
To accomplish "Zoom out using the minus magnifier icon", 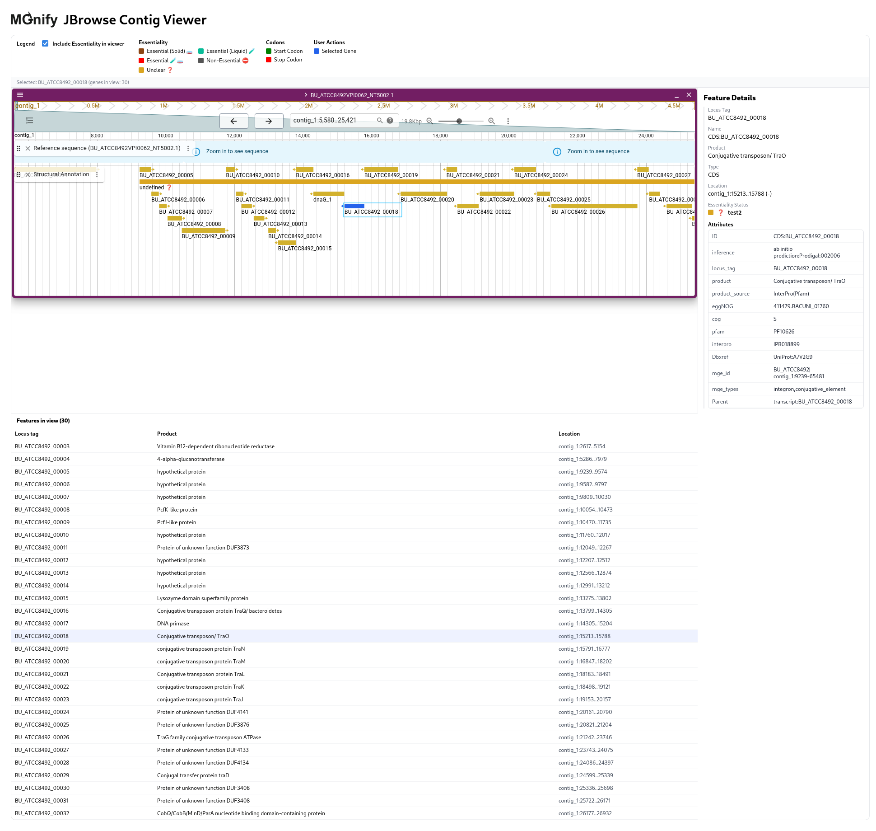I will (429, 121).
